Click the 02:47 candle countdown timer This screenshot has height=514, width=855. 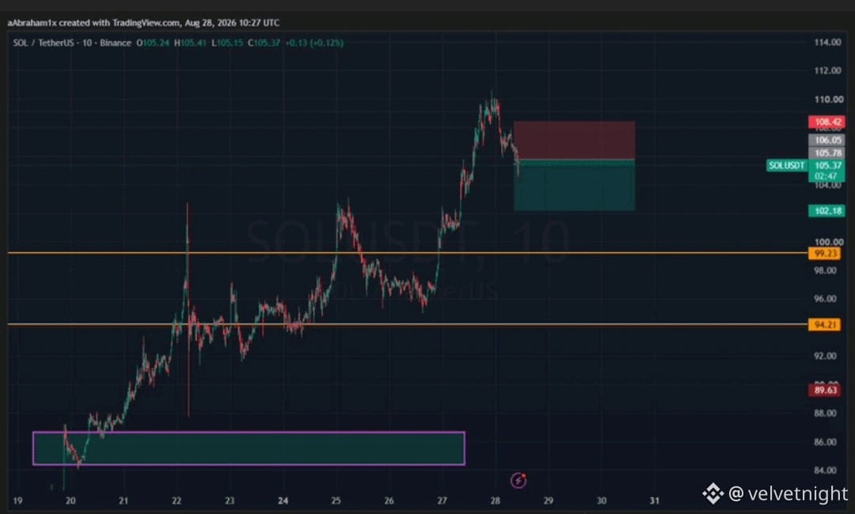pos(826,176)
